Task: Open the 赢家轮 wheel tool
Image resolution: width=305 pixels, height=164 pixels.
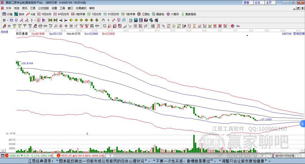Action: tap(158, 14)
